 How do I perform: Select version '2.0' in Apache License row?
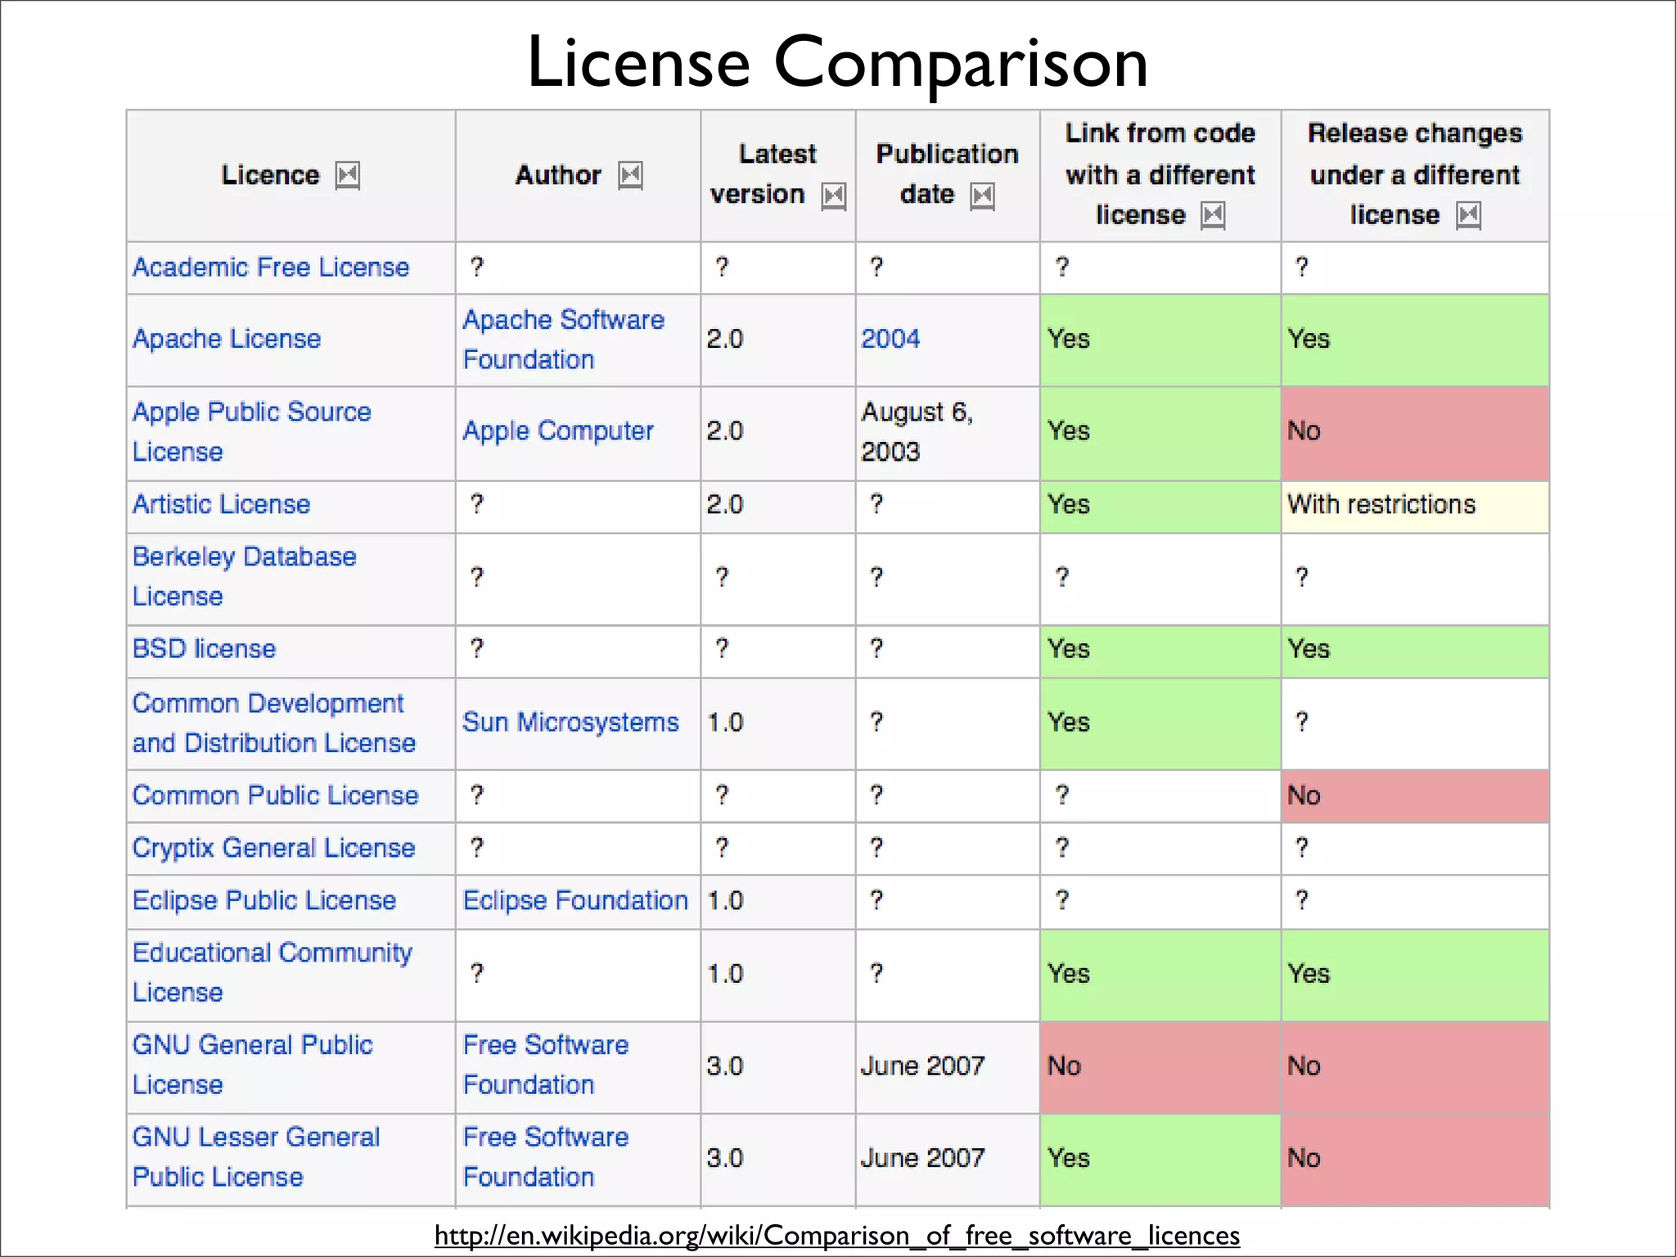coord(725,339)
